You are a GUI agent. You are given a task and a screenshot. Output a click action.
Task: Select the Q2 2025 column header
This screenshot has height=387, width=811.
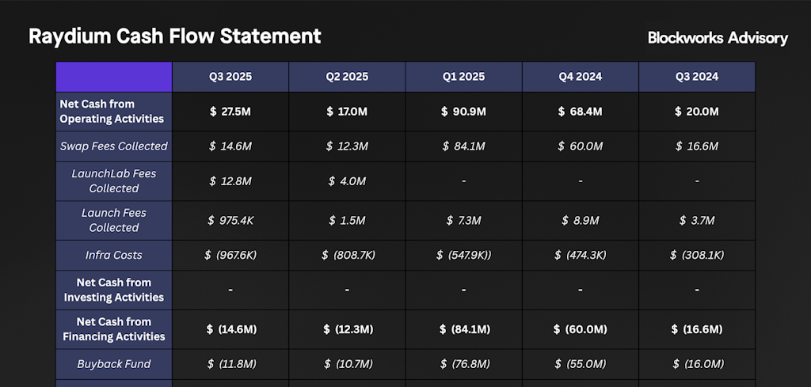(347, 77)
